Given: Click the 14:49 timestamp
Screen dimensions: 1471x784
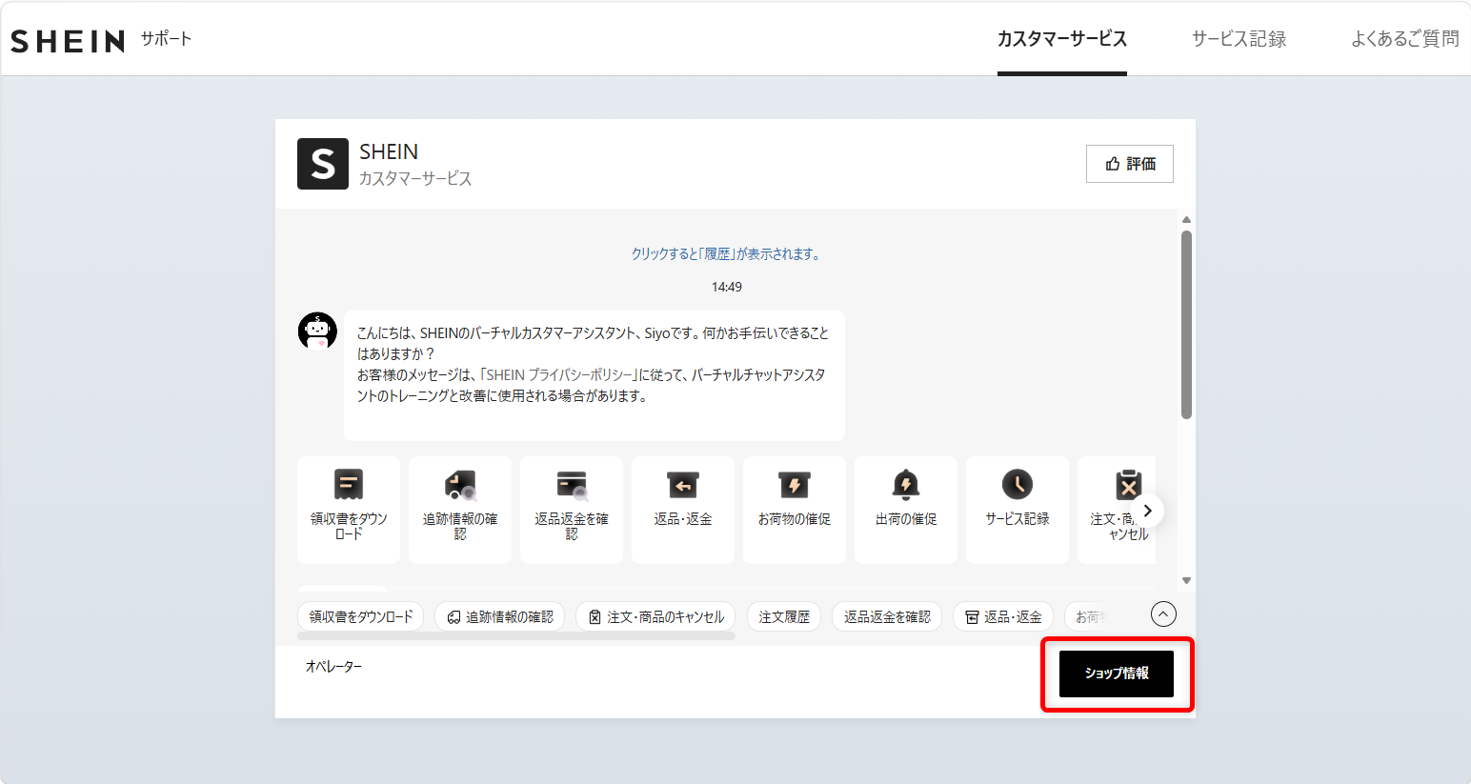Looking at the screenshot, I should [726, 287].
